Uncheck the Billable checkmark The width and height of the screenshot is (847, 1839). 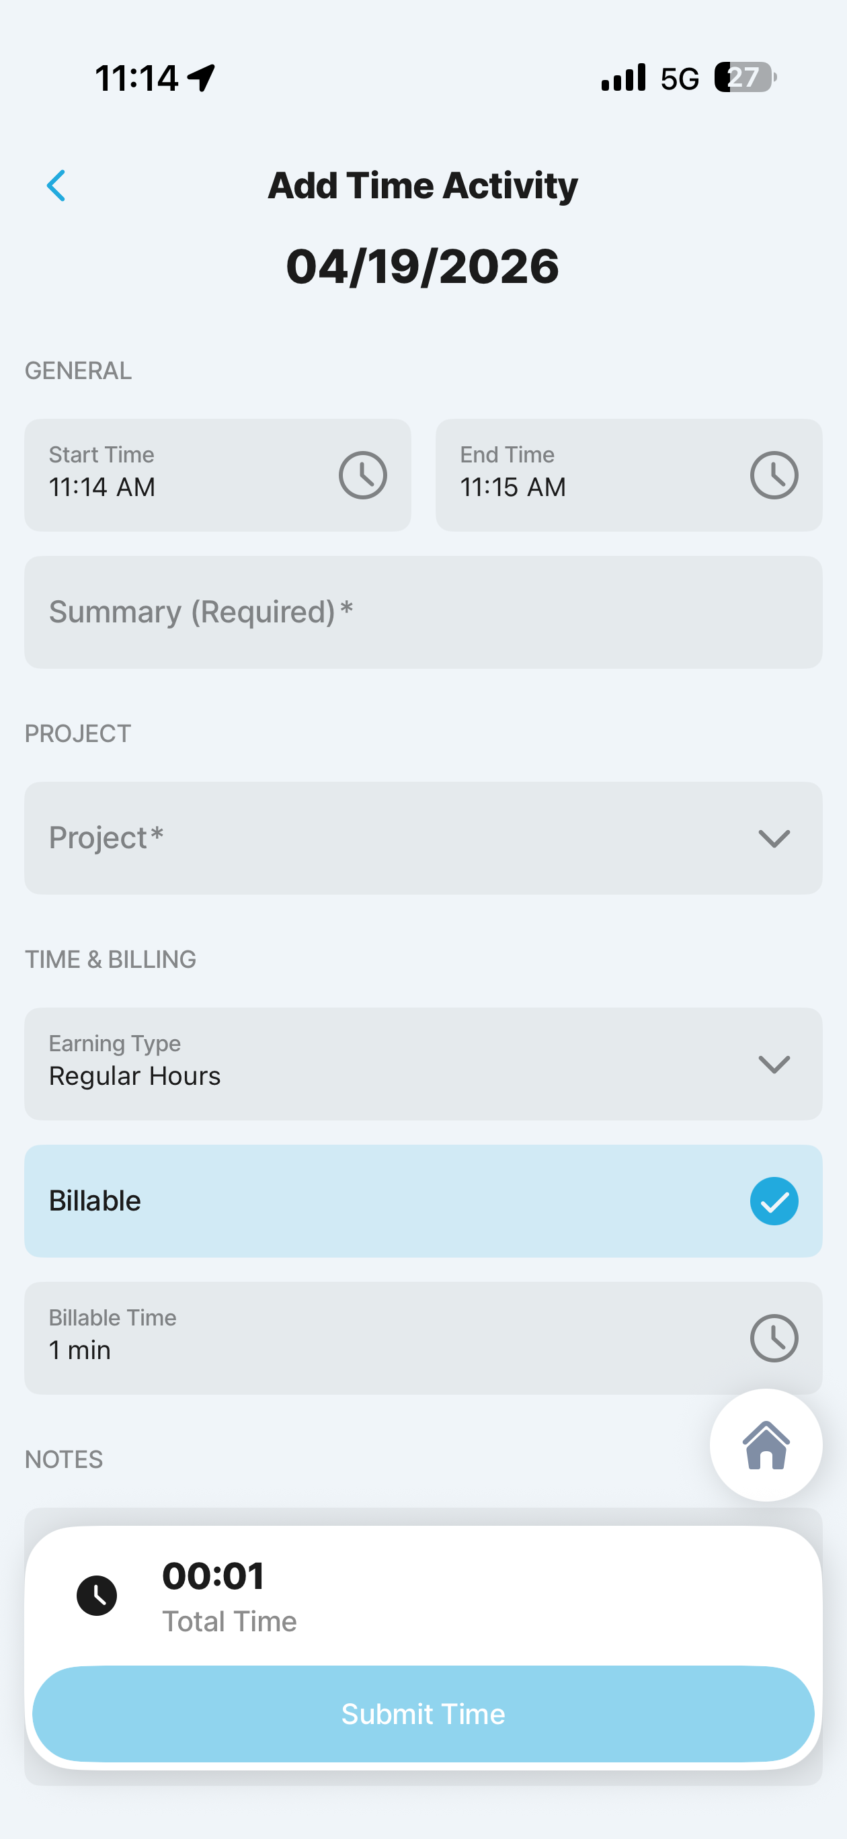pyautogui.click(x=774, y=1202)
